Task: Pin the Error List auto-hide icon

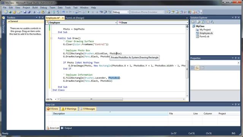Action: [x=235, y=105]
